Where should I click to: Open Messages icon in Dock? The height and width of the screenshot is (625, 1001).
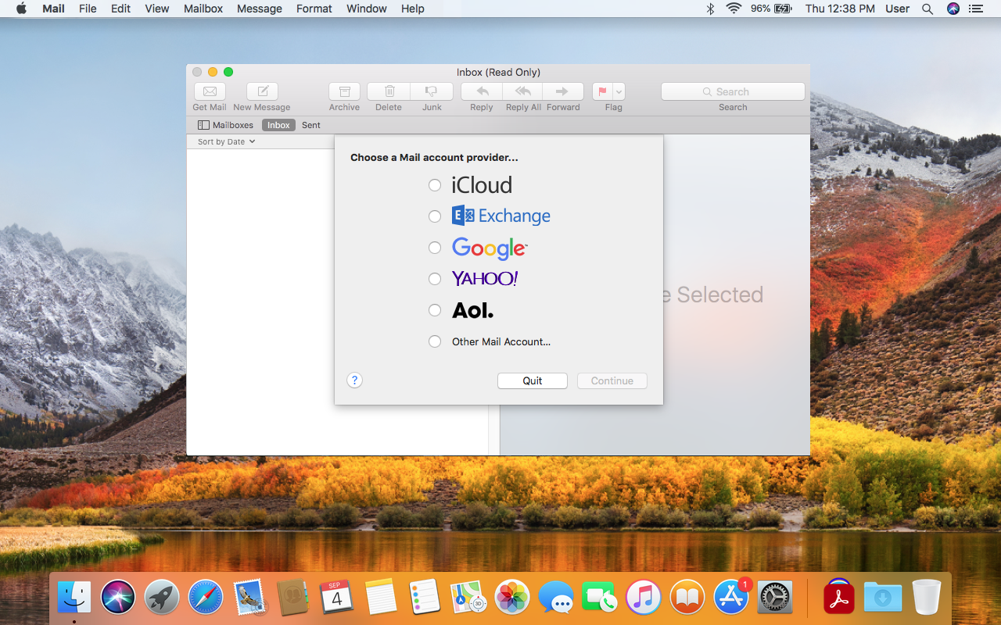[x=556, y=598]
